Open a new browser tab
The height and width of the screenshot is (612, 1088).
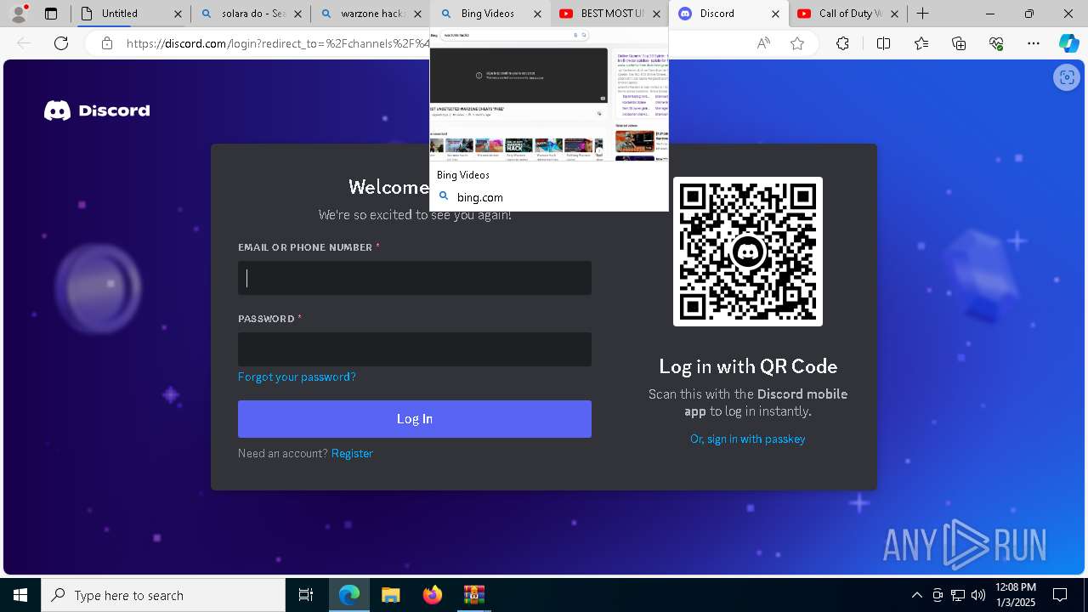[922, 14]
